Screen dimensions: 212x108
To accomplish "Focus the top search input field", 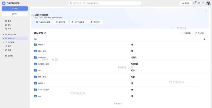I will (105, 3).
